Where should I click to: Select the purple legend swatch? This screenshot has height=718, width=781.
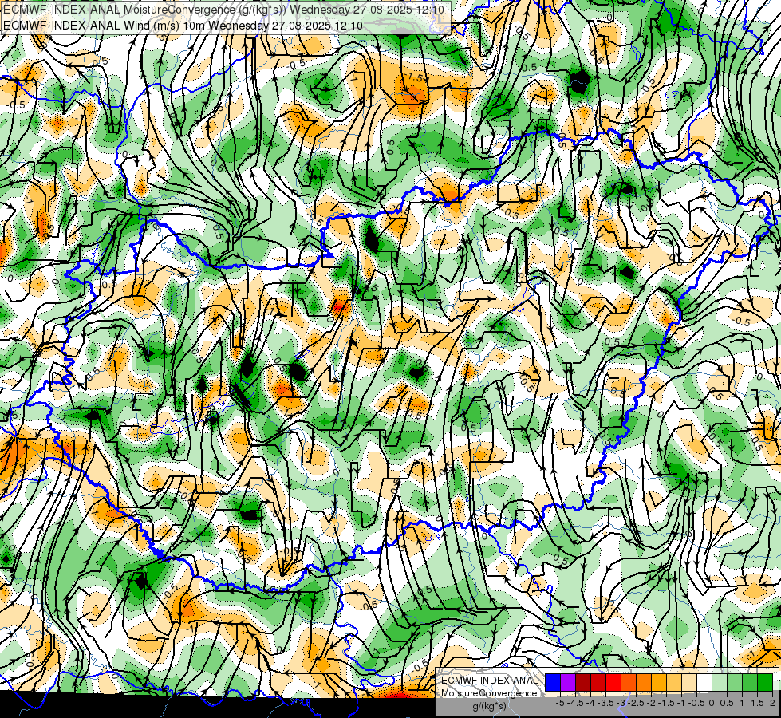(568, 683)
